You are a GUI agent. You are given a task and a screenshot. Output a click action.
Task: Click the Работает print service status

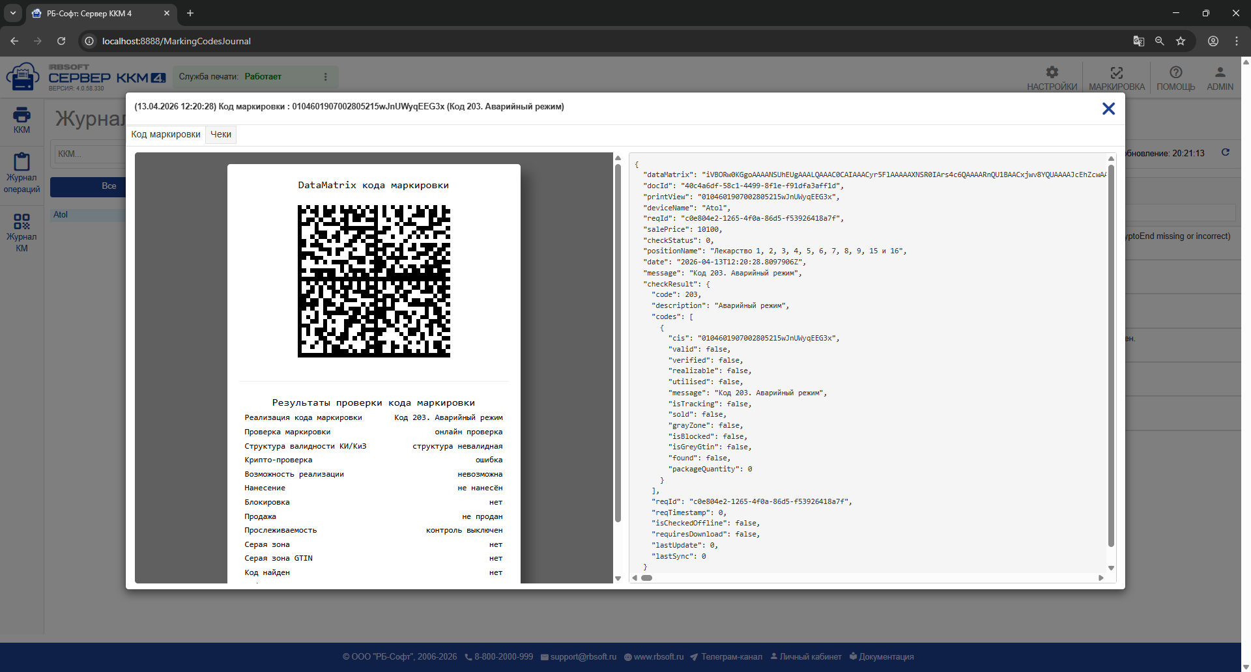pyautogui.click(x=263, y=77)
